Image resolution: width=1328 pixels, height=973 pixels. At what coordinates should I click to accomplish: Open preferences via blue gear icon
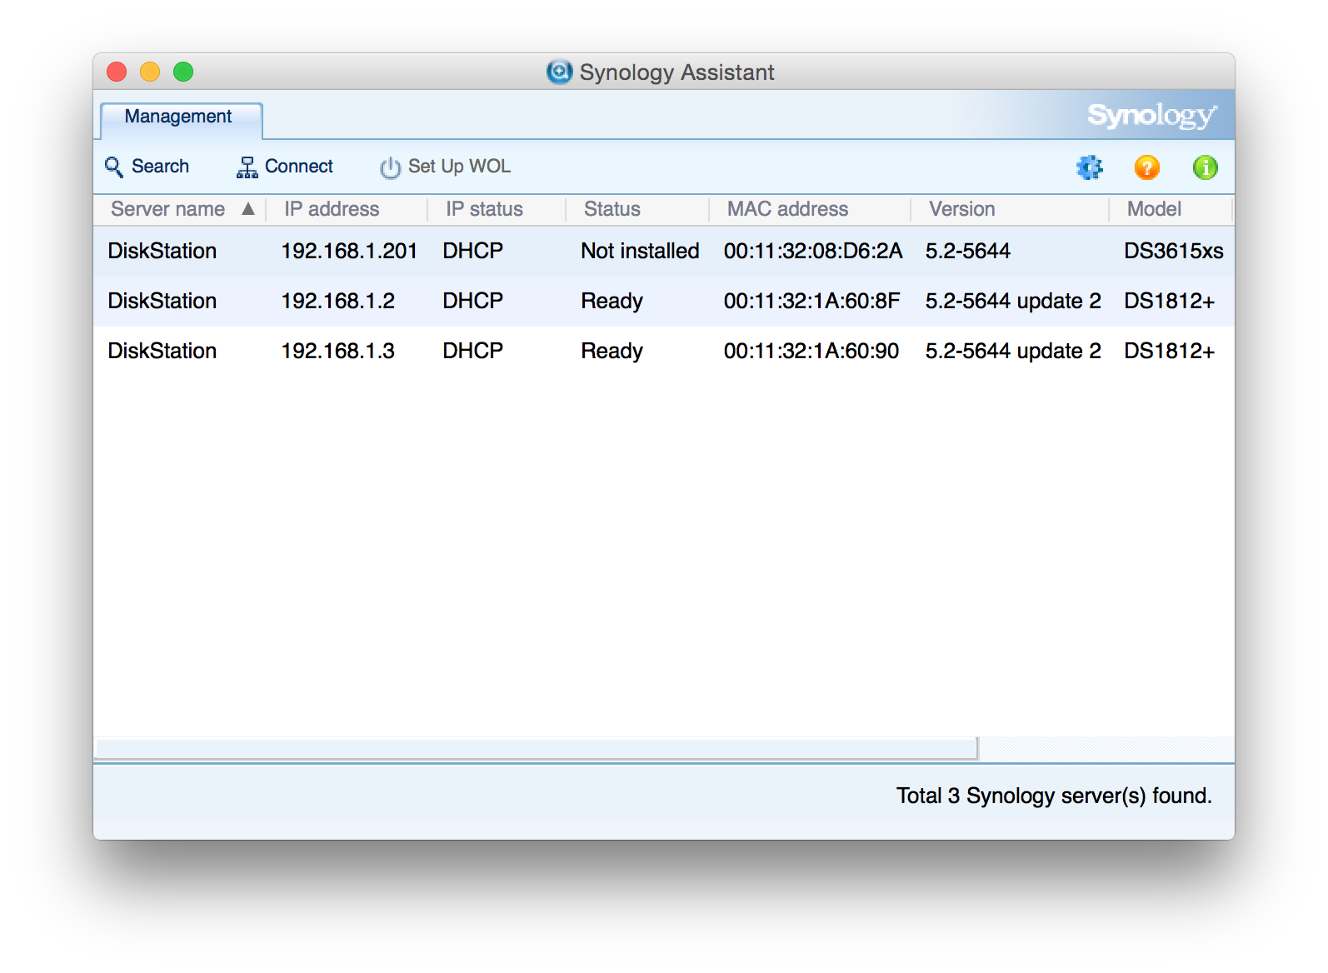(1089, 167)
